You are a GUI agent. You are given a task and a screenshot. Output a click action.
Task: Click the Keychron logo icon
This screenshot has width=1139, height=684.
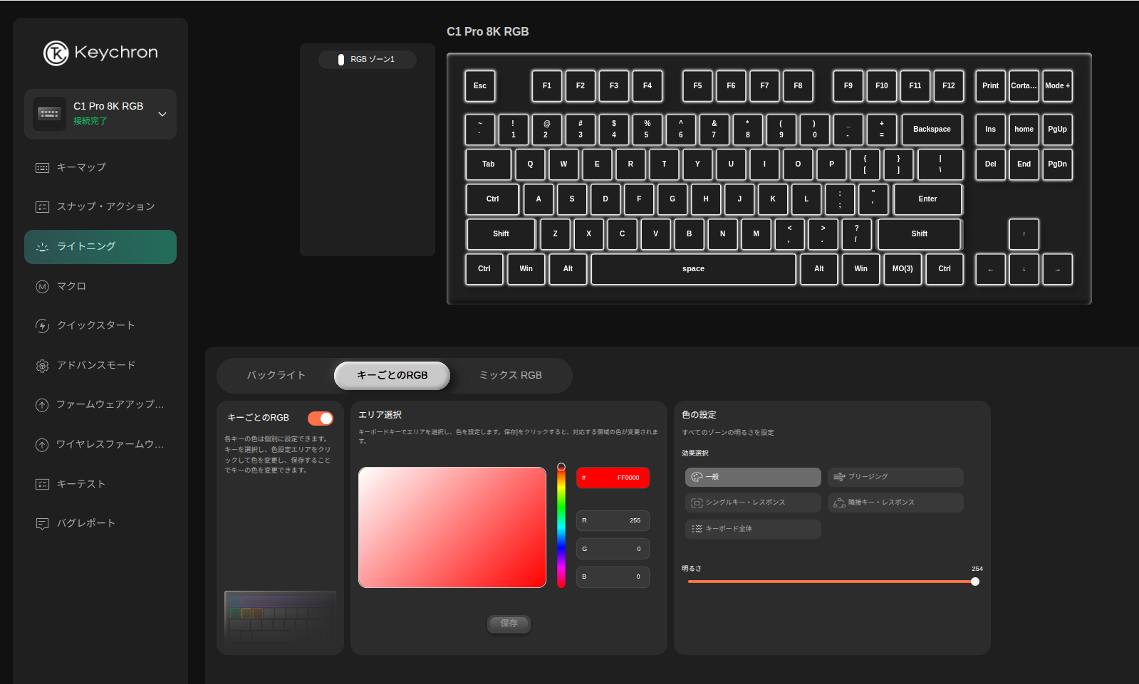(56, 53)
